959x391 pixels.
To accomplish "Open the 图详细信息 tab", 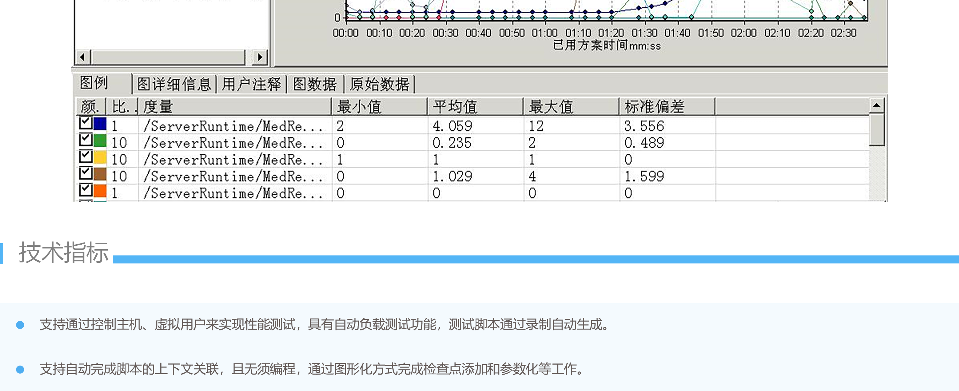I will click(174, 84).
